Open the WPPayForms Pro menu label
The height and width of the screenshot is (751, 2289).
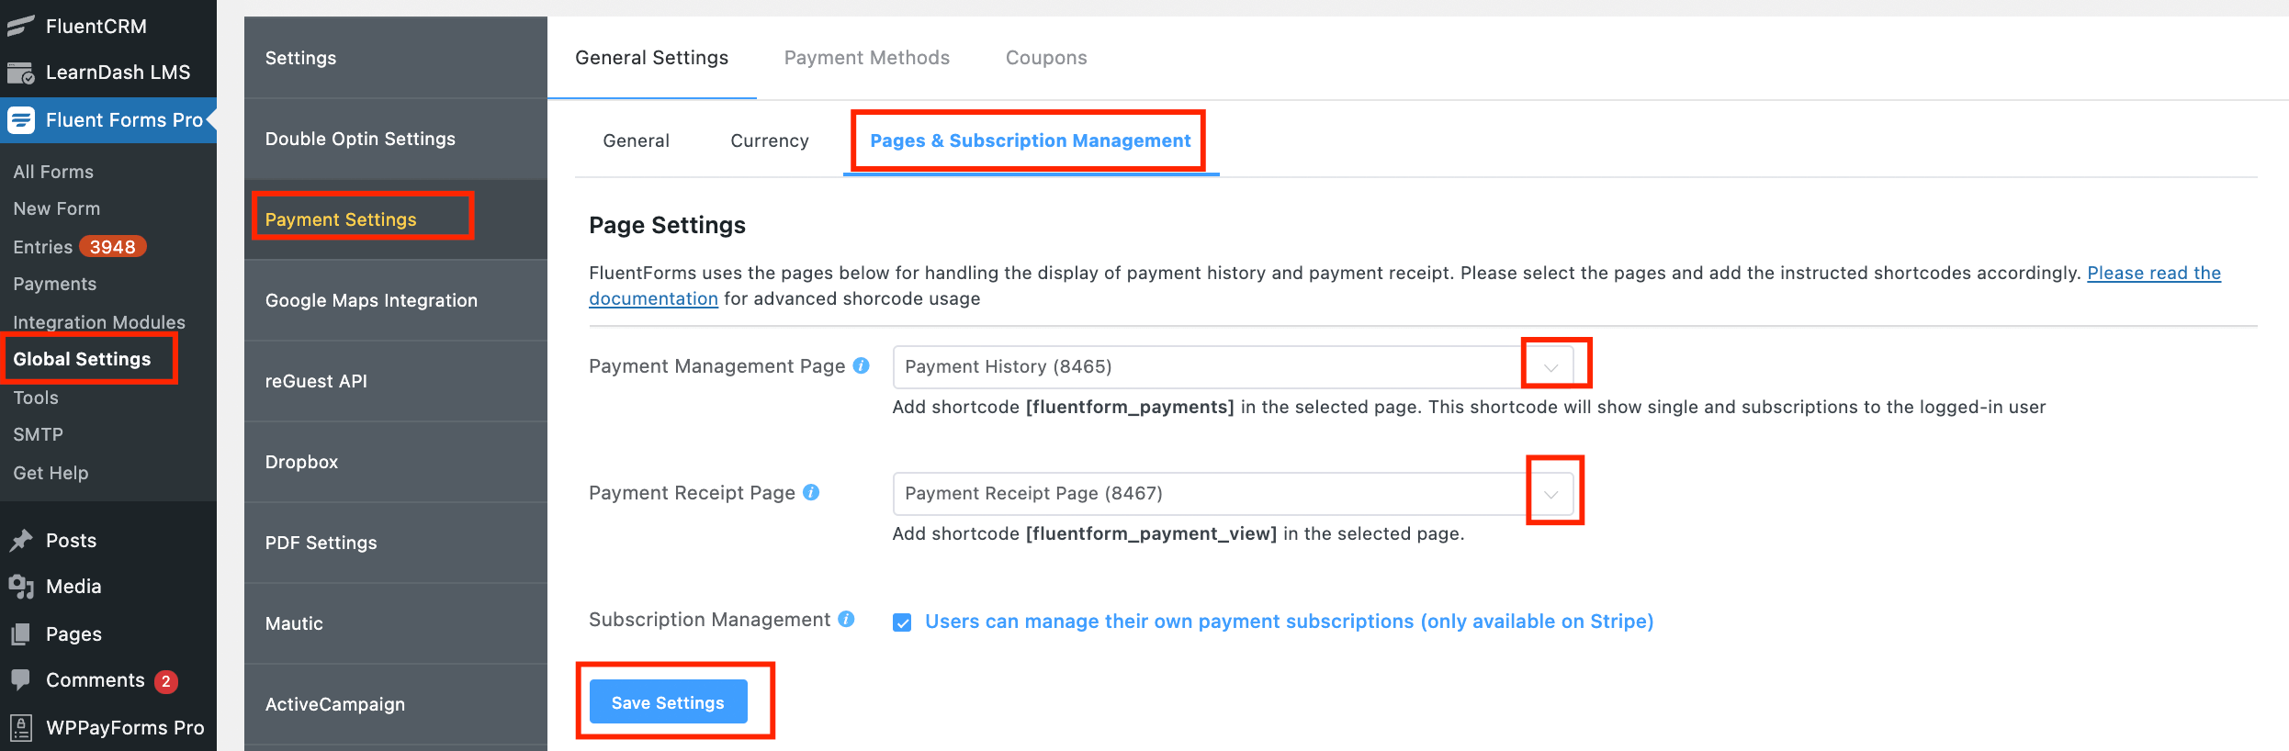pyautogui.click(x=125, y=728)
